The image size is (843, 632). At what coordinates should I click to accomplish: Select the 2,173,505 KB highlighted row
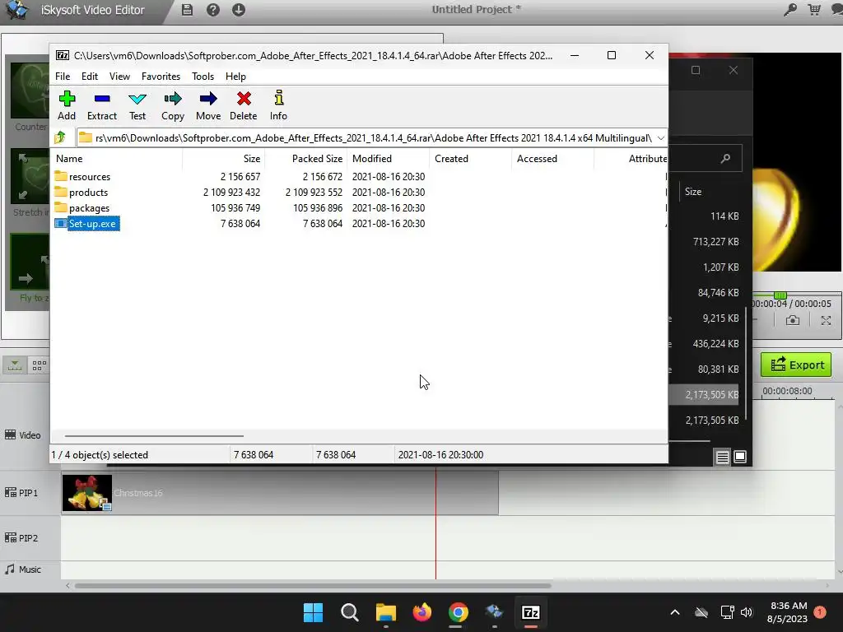click(x=704, y=394)
